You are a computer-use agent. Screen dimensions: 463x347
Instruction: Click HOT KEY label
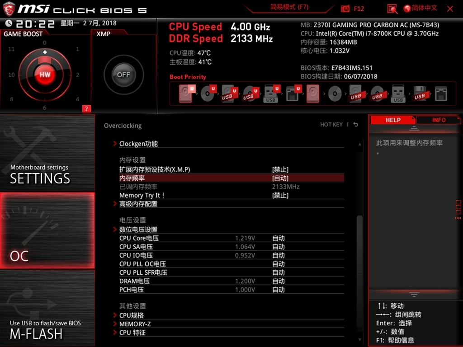pos(331,125)
